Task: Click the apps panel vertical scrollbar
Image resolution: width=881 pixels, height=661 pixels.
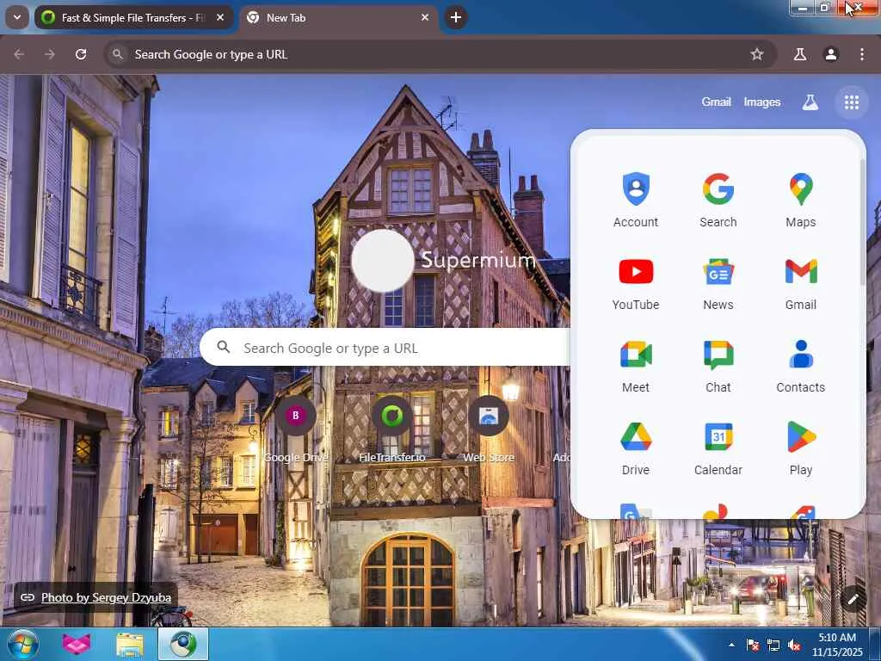Action: [x=862, y=221]
